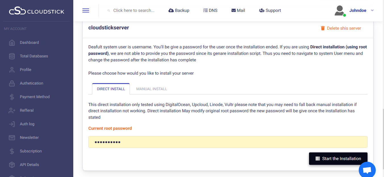Open the Backup menu
This screenshot has width=384, height=177.
179,10
